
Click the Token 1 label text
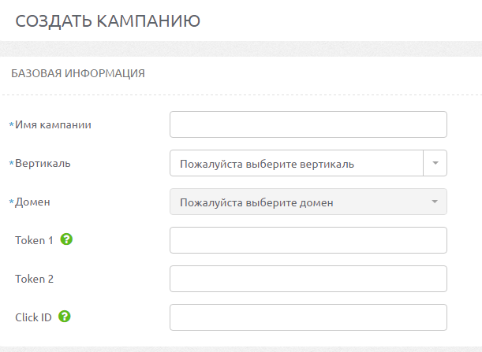pos(34,241)
